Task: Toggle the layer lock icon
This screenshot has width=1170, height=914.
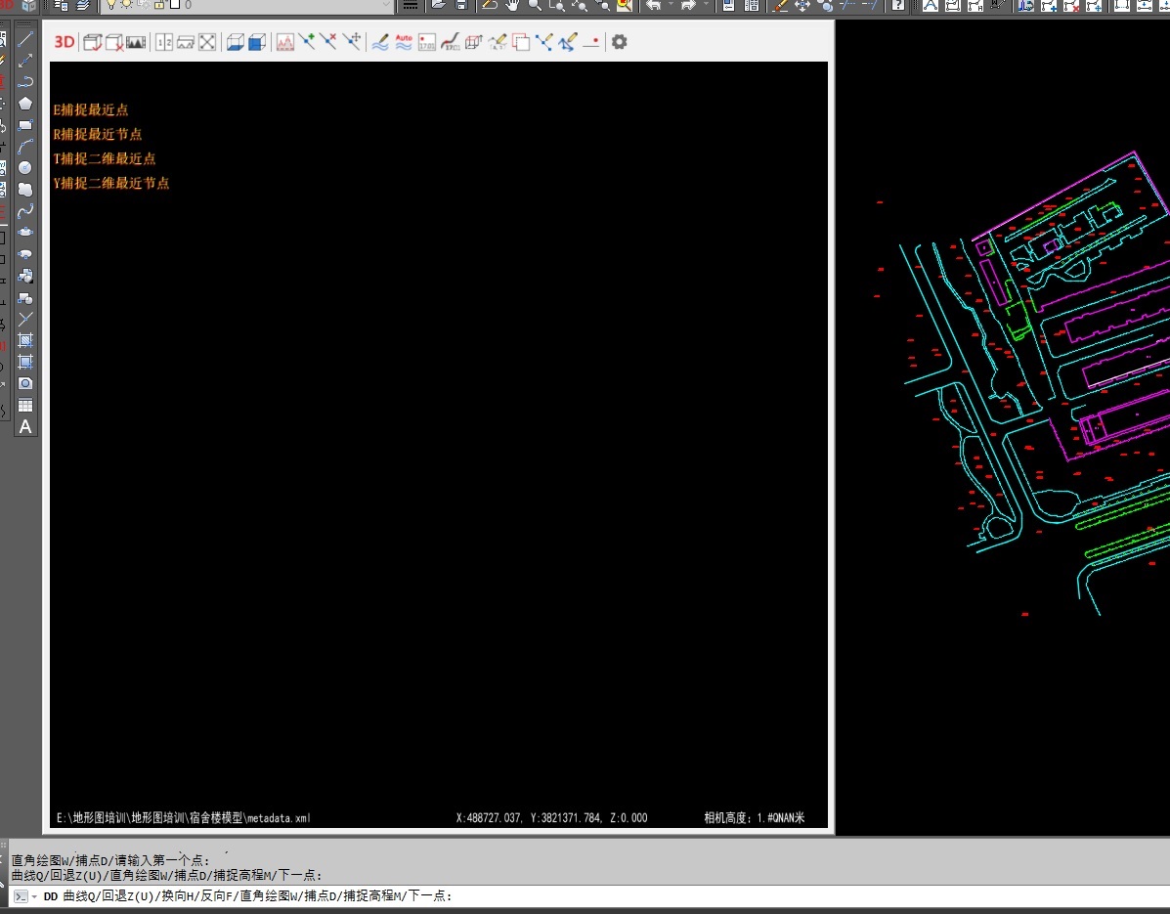Action: 158,5
